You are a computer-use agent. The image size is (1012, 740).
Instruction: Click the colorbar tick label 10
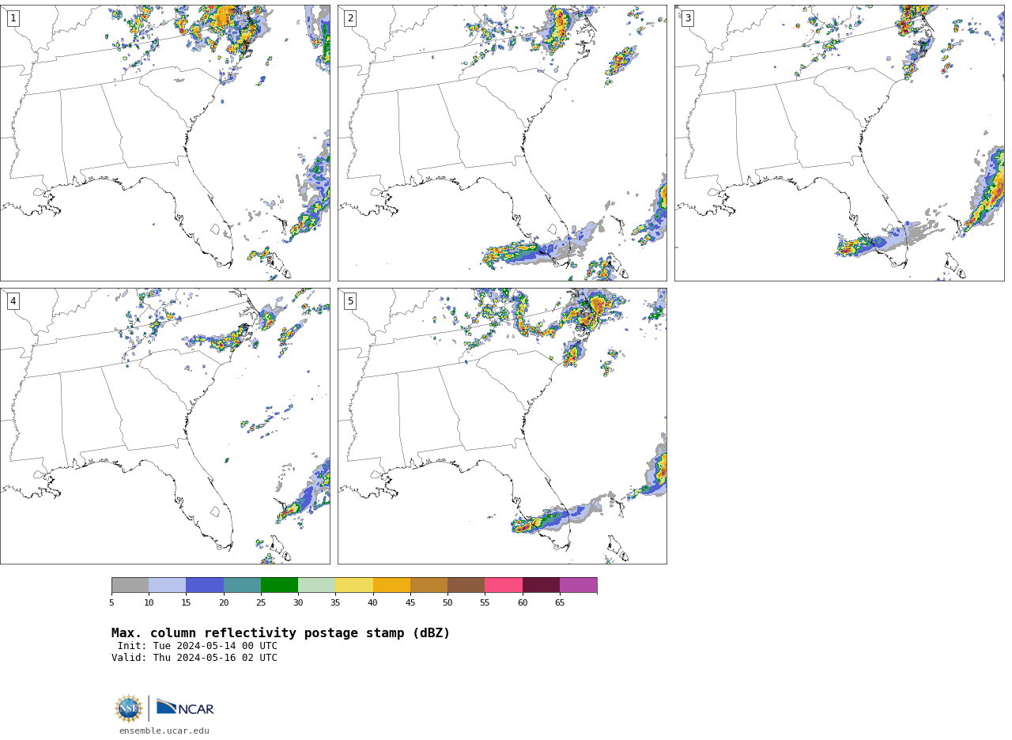tap(149, 603)
